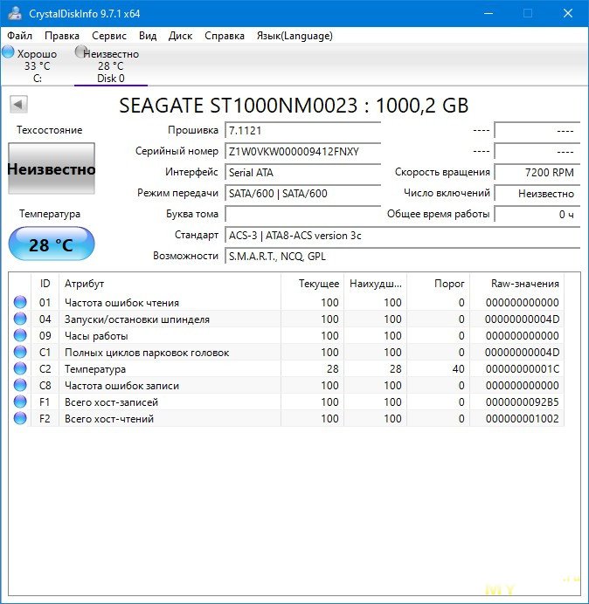Click the Неизвестно health status button

point(51,169)
